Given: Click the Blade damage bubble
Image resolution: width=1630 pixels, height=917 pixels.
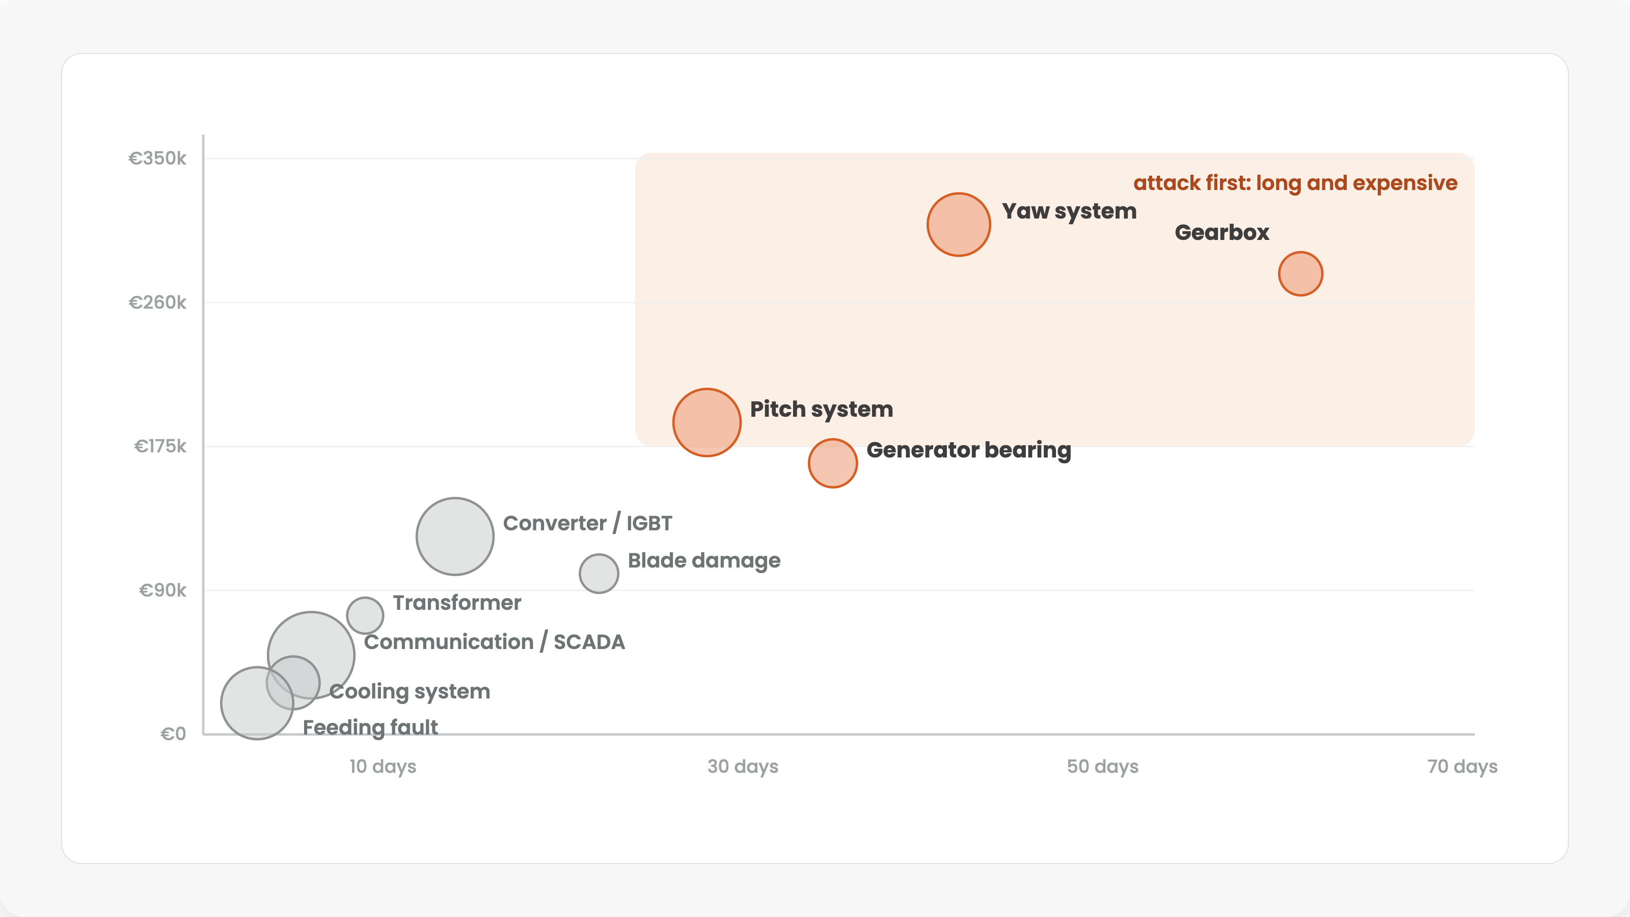Looking at the screenshot, I should [x=599, y=573].
